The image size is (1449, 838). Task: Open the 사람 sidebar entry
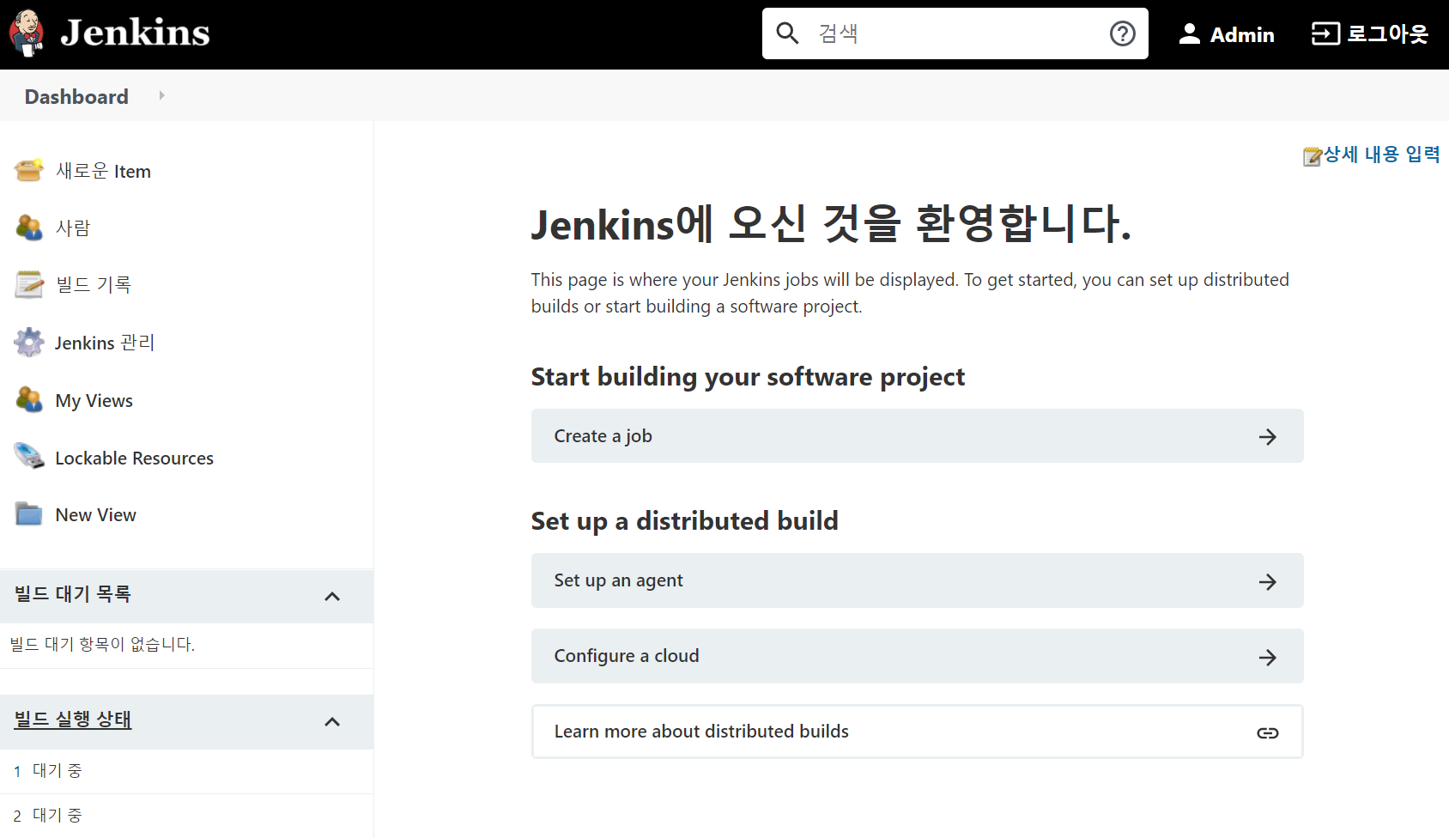(73, 228)
